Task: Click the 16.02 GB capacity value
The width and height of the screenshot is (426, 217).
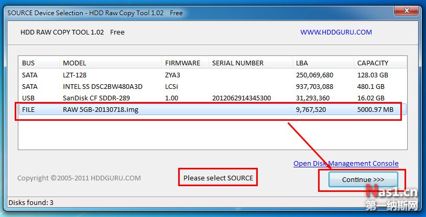Action: pyautogui.click(x=370, y=98)
